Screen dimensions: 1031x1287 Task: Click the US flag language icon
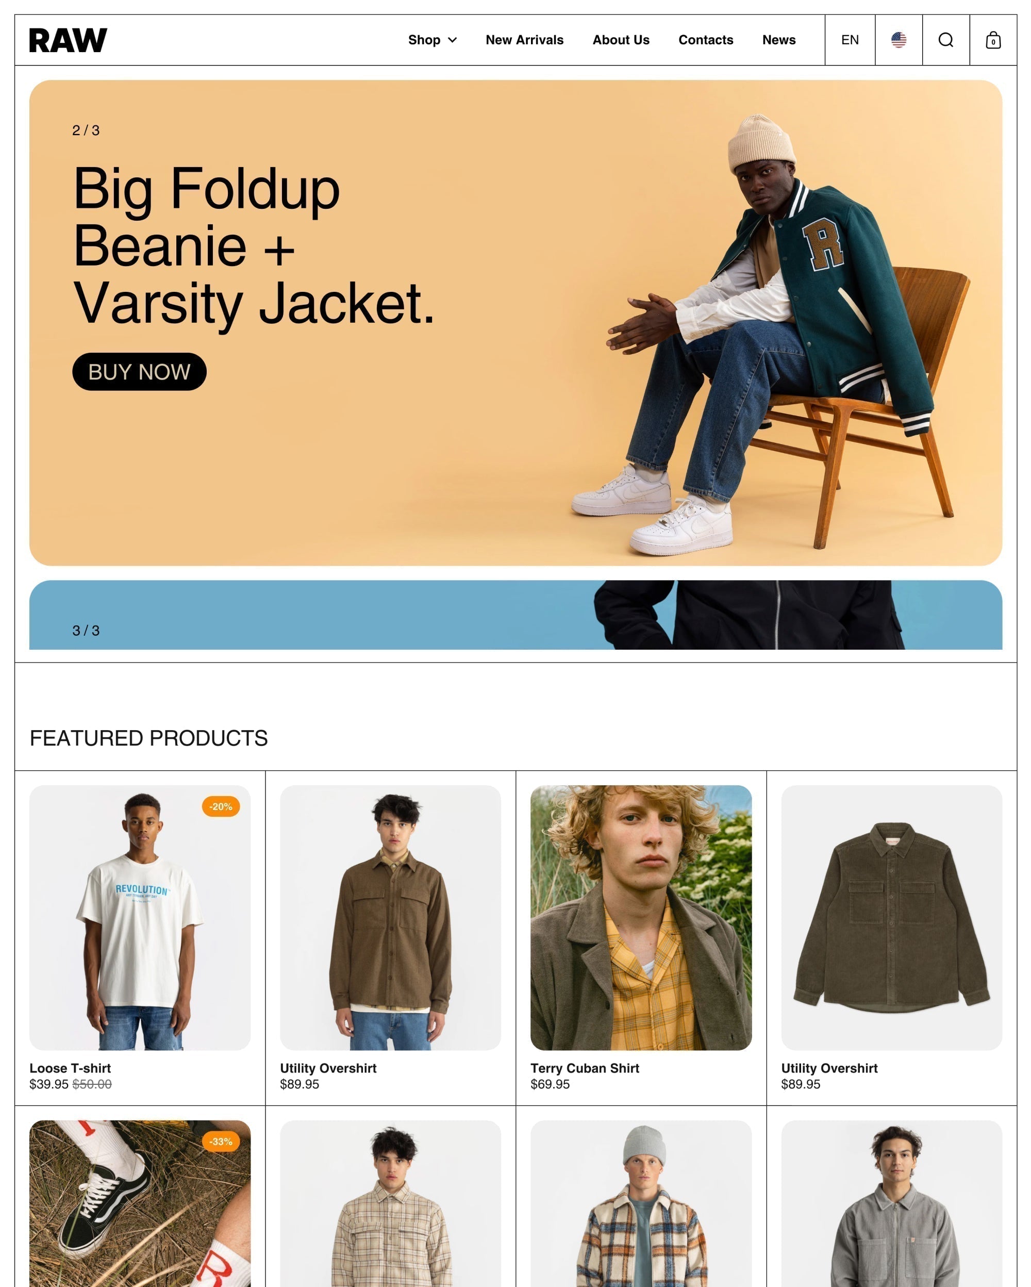point(899,40)
